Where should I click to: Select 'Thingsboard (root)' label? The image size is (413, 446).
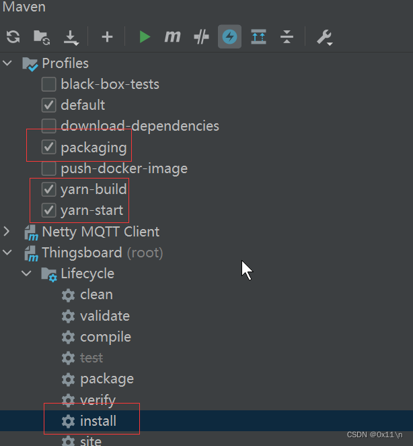point(102,253)
